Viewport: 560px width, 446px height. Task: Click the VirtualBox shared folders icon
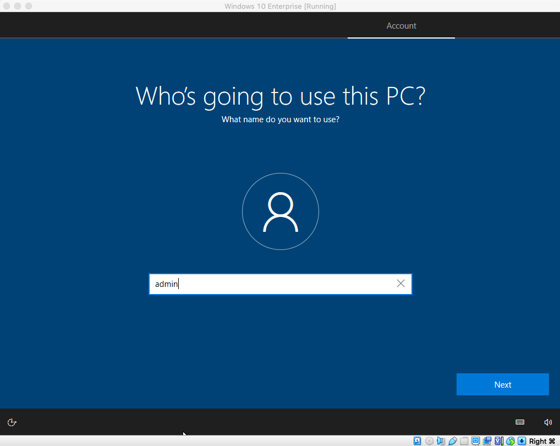(464, 441)
